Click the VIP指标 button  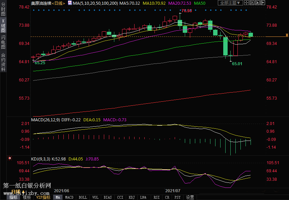pyautogui.click(x=43, y=197)
